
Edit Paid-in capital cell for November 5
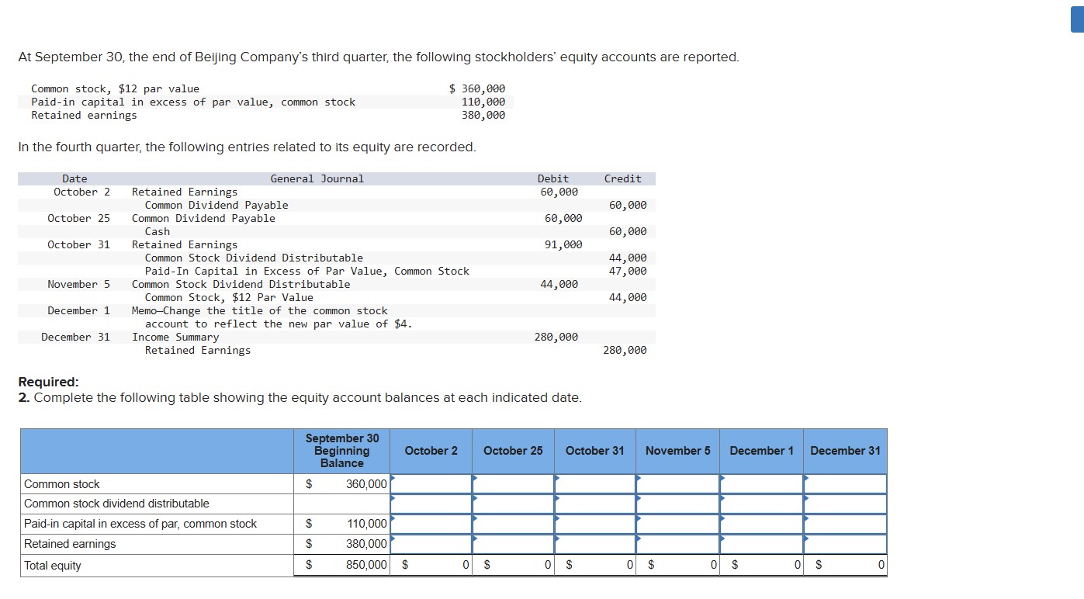click(x=678, y=524)
